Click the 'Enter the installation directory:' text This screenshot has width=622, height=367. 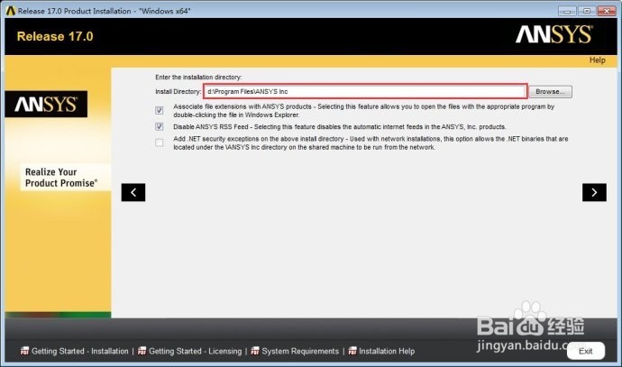[198, 77]
